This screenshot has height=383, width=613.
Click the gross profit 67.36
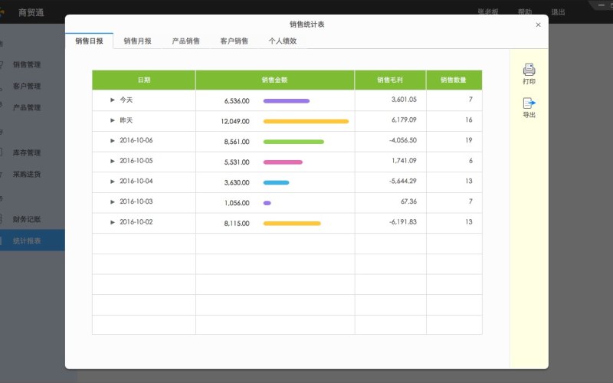click(408, 201)
